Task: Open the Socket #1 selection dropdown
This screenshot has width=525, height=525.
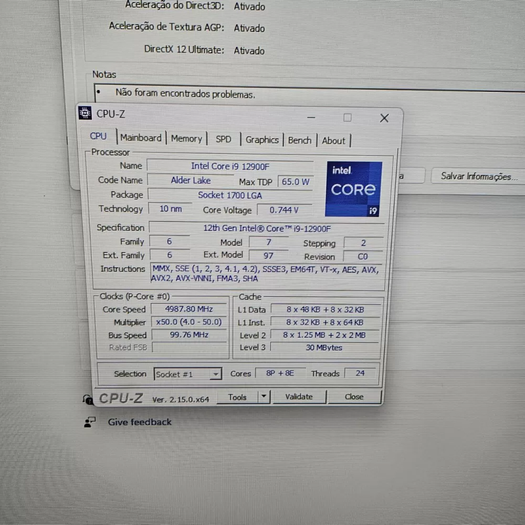Action: (188, 374)
